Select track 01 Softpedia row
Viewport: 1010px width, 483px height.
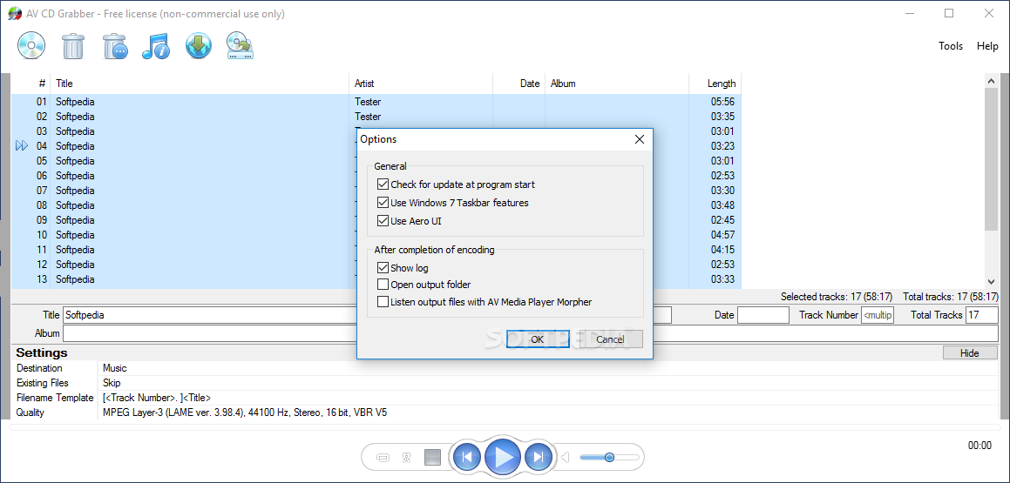pyautogui.click(x=376, y=102)
